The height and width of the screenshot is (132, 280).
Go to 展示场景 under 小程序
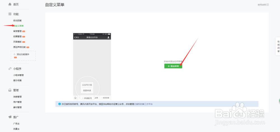(x=17, y=80)
